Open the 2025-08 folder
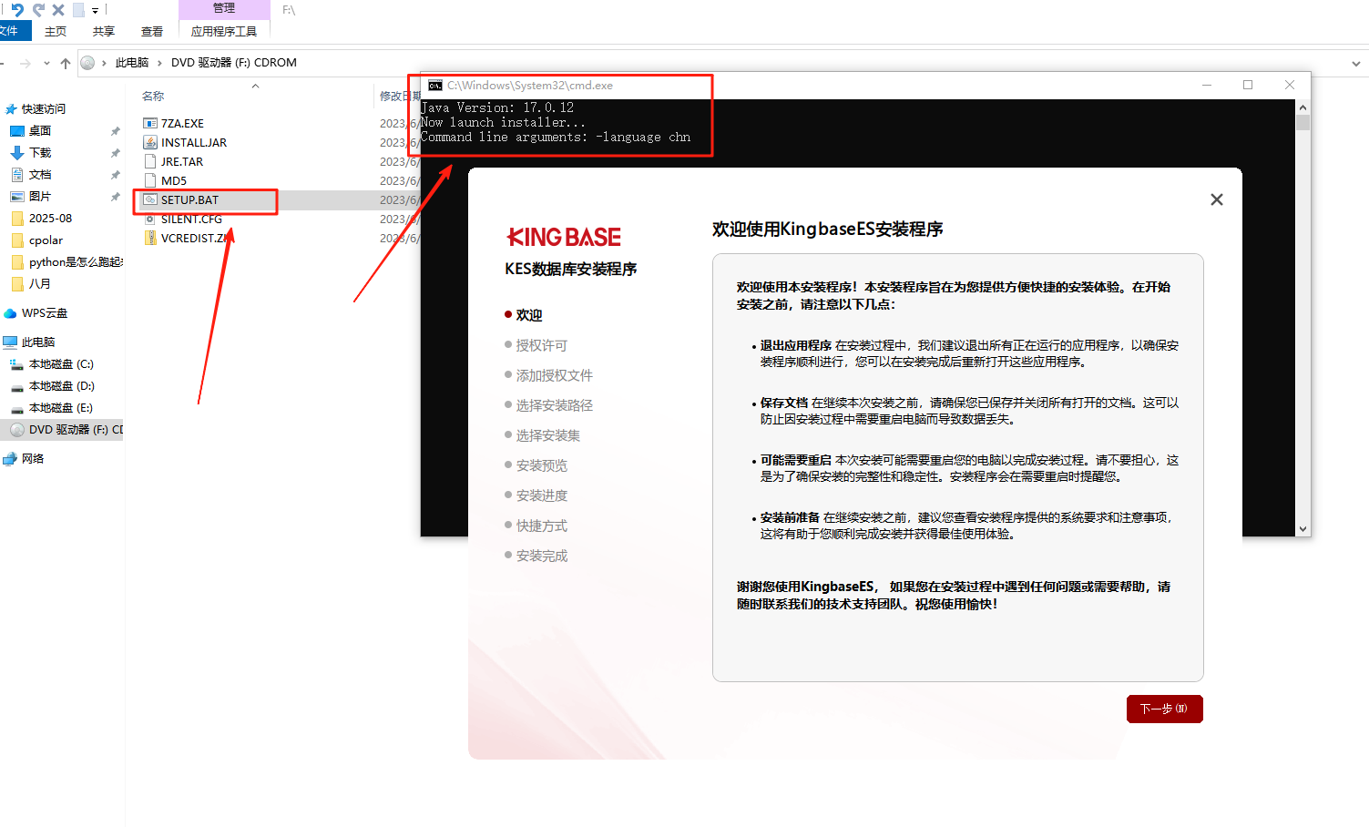This screenshot has height=827, width=1369. 50,218
